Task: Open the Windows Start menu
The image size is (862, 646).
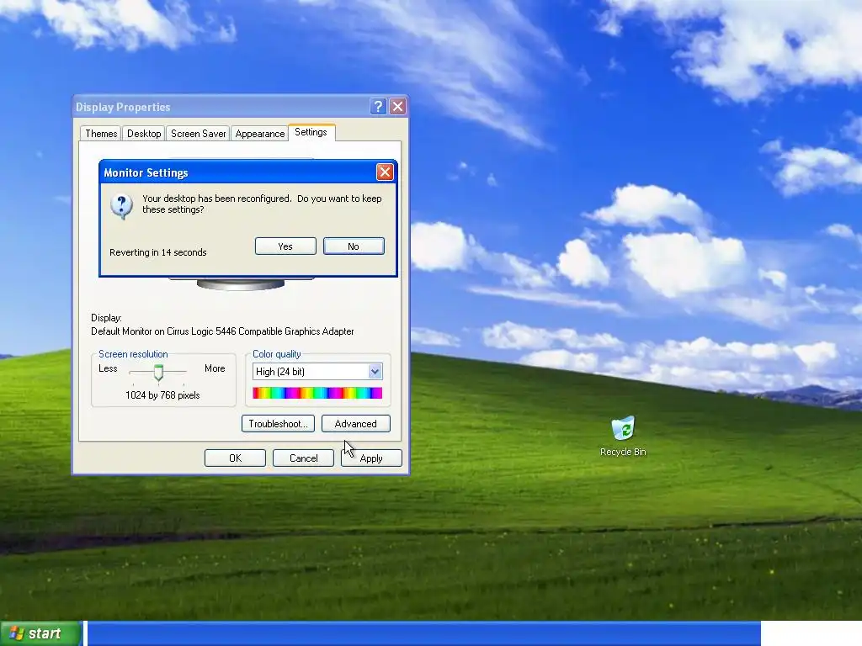Action: pos(40,633)
